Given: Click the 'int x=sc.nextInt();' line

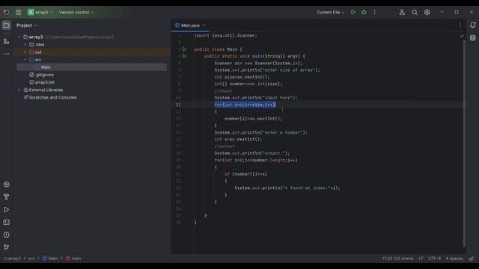Looking at the screenshot, I should 238,140.
